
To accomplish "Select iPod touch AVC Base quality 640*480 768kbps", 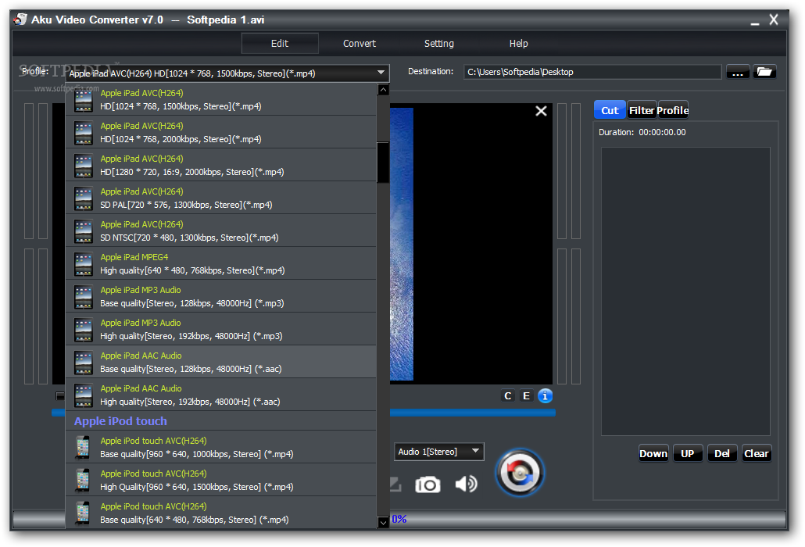I will point(220,513).
